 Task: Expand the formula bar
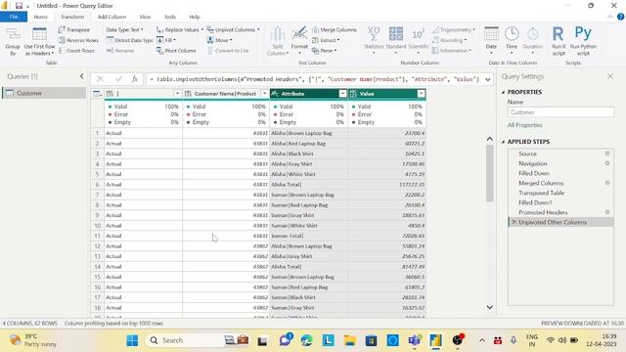coord(487,79)
